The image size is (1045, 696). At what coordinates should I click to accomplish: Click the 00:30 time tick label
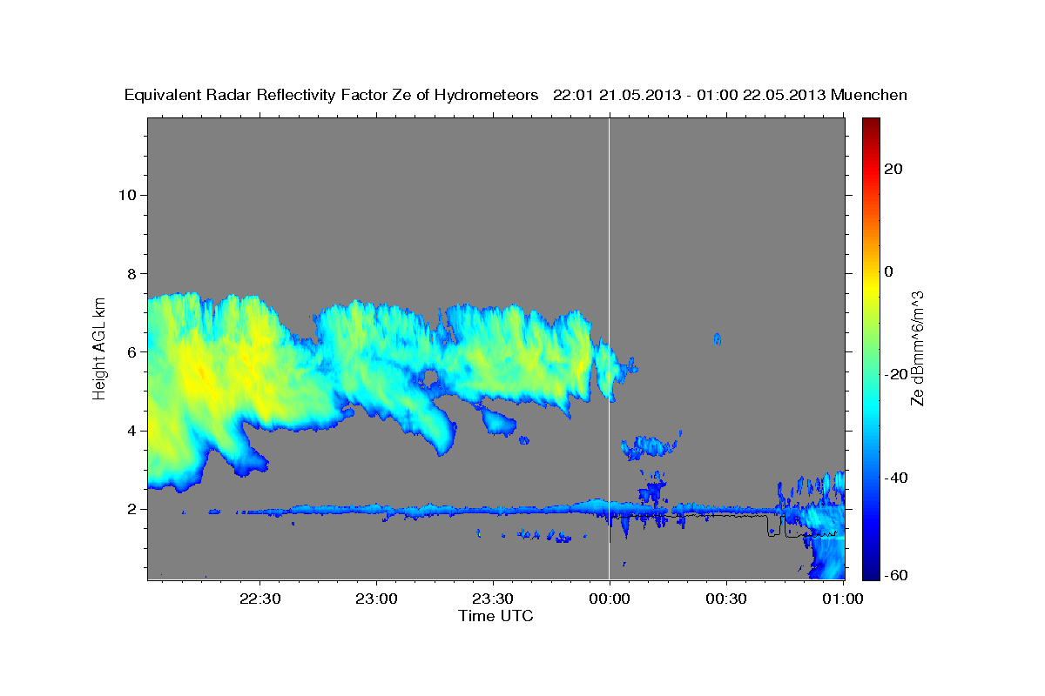coord(726,599)
